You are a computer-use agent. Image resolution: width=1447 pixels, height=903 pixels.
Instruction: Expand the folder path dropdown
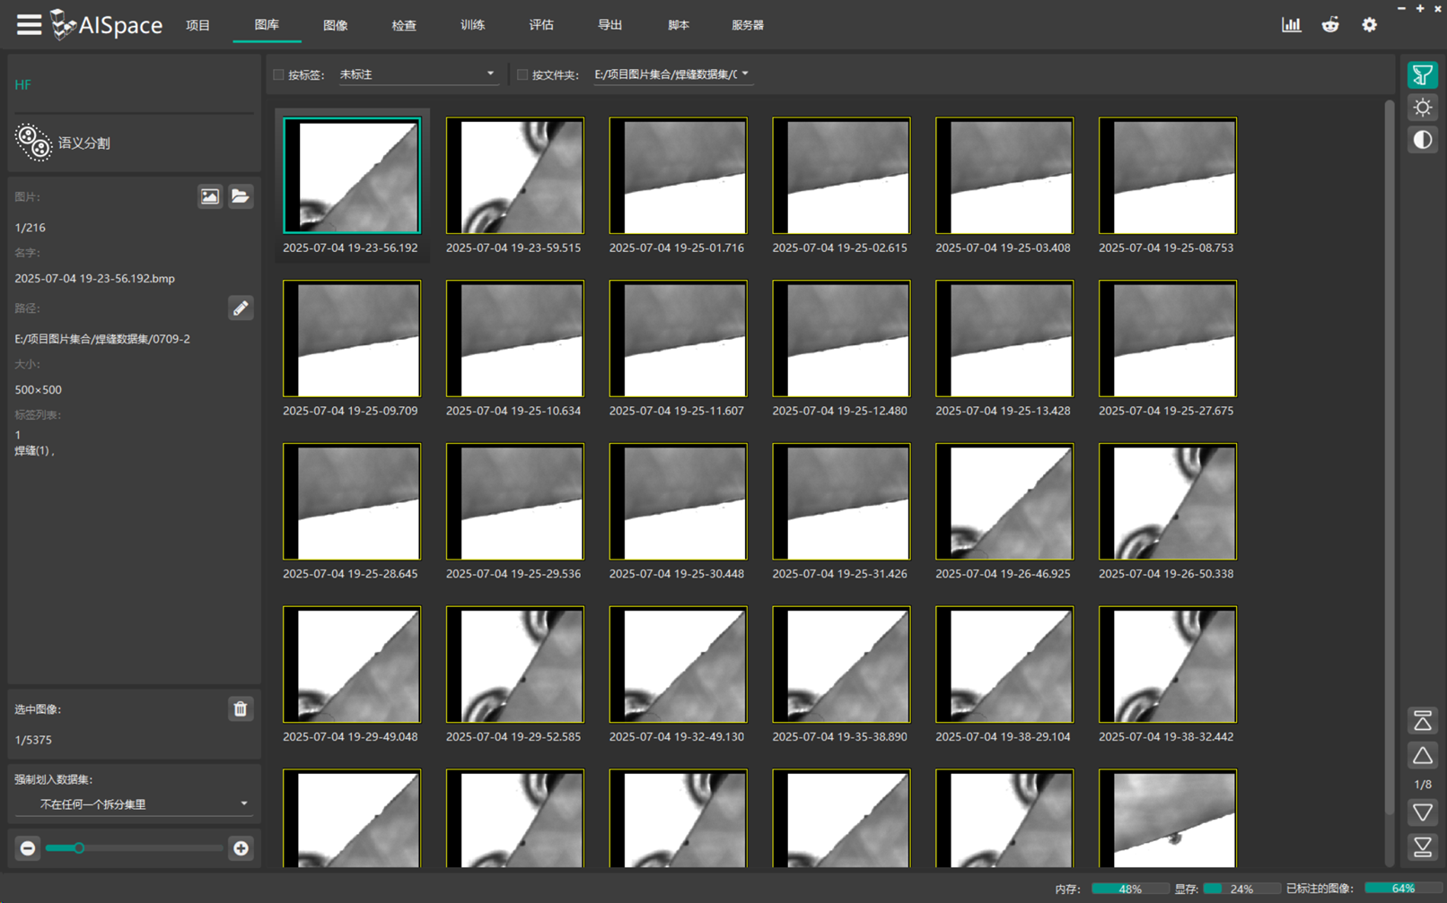(x=671, y=74)
